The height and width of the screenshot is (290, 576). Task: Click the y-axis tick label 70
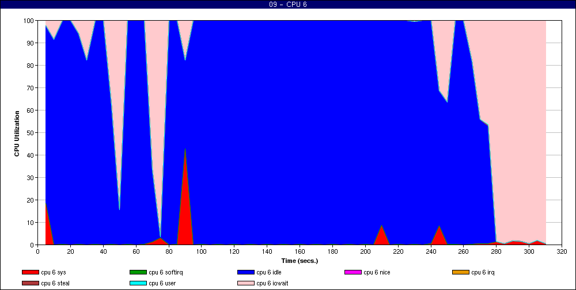pyautogui.click(x=31, y=88)
